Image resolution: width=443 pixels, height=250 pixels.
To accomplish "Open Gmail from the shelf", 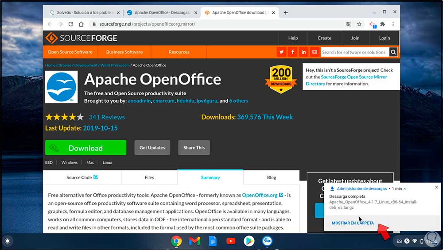I will point(194,241).
